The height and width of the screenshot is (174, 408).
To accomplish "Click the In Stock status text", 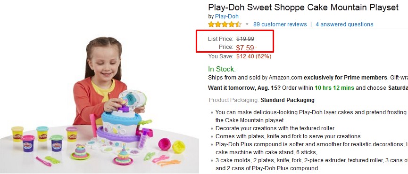I will coord(222,69).
